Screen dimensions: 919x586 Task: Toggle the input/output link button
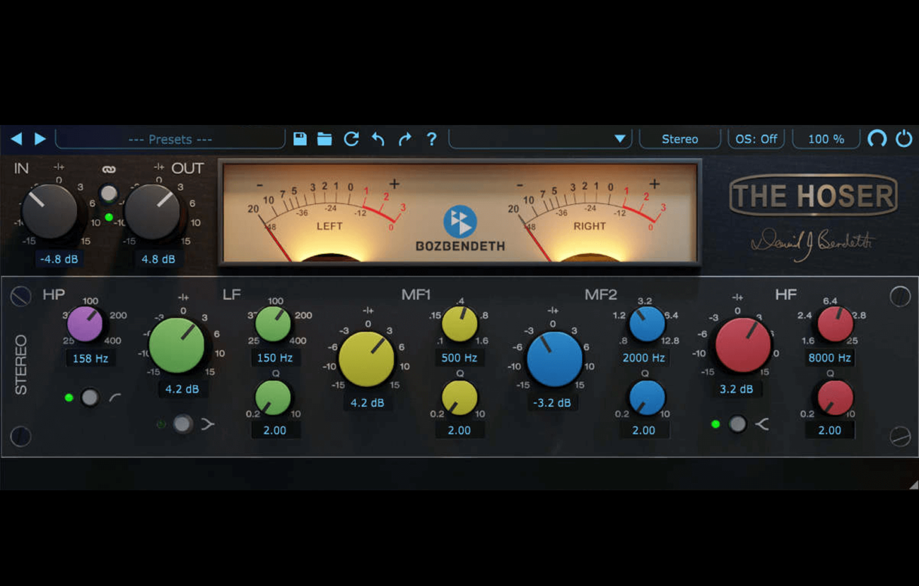tap(108, 193)
